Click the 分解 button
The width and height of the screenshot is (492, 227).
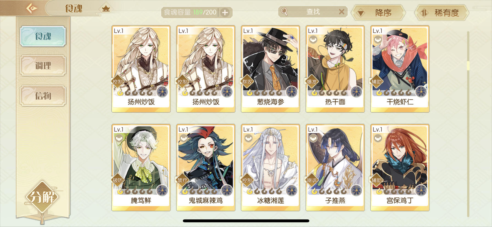[42, 197]
